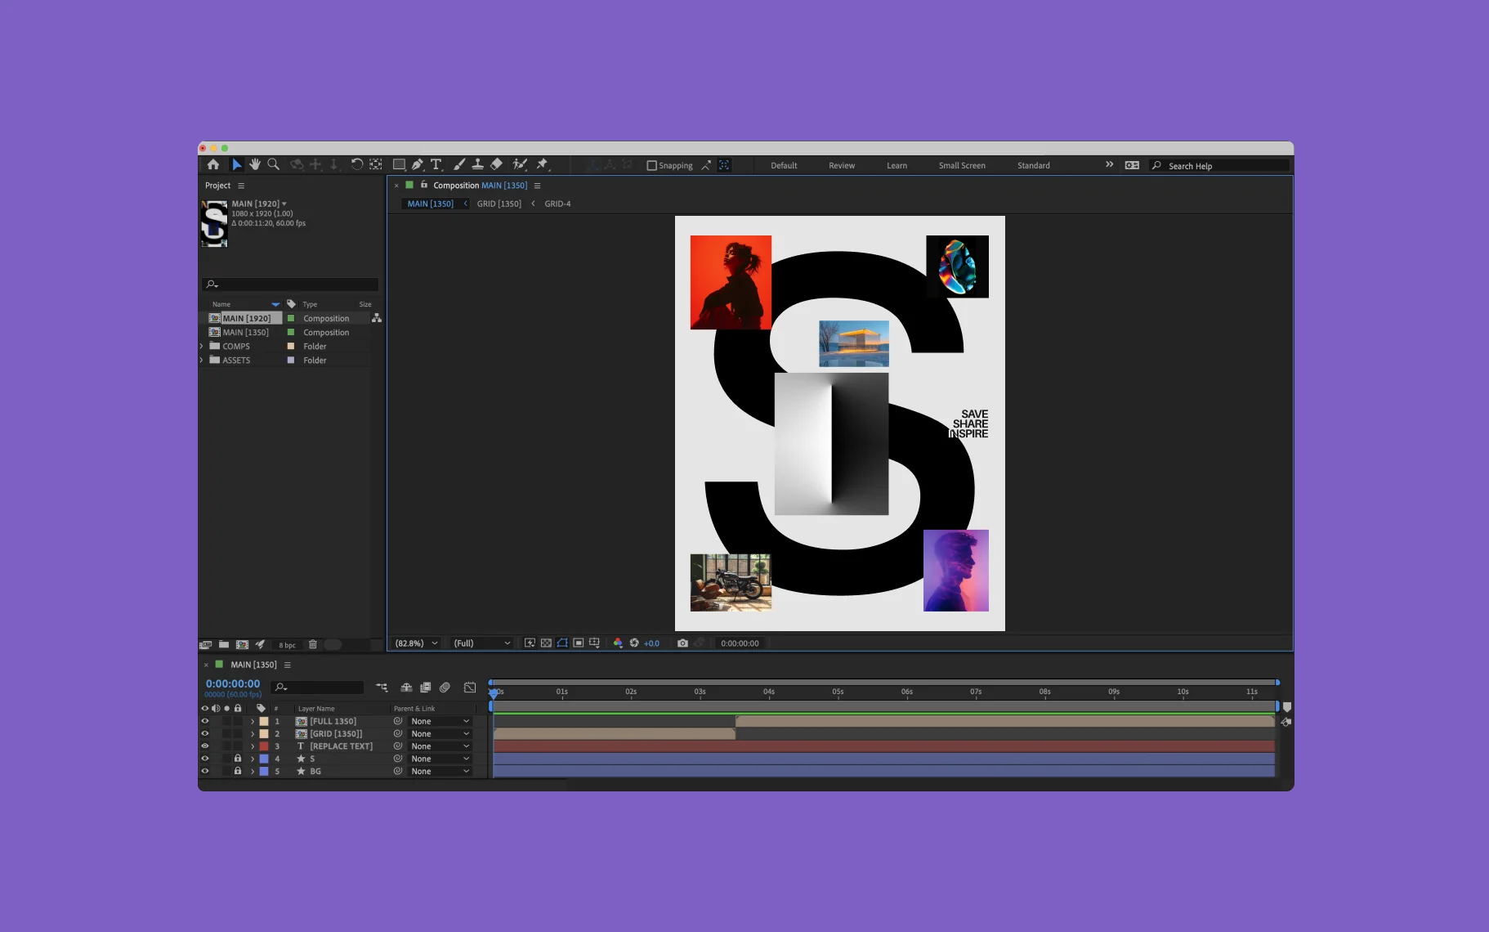This screenshot has width=1489, height=932.
Task: Expand the COMPS folder
Action: (202, 347)
